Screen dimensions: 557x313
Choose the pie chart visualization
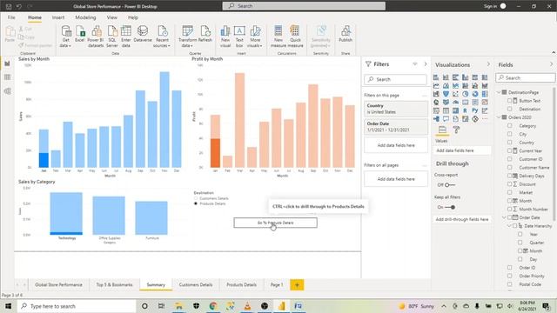pyautogui.click(x=465, y=94)
